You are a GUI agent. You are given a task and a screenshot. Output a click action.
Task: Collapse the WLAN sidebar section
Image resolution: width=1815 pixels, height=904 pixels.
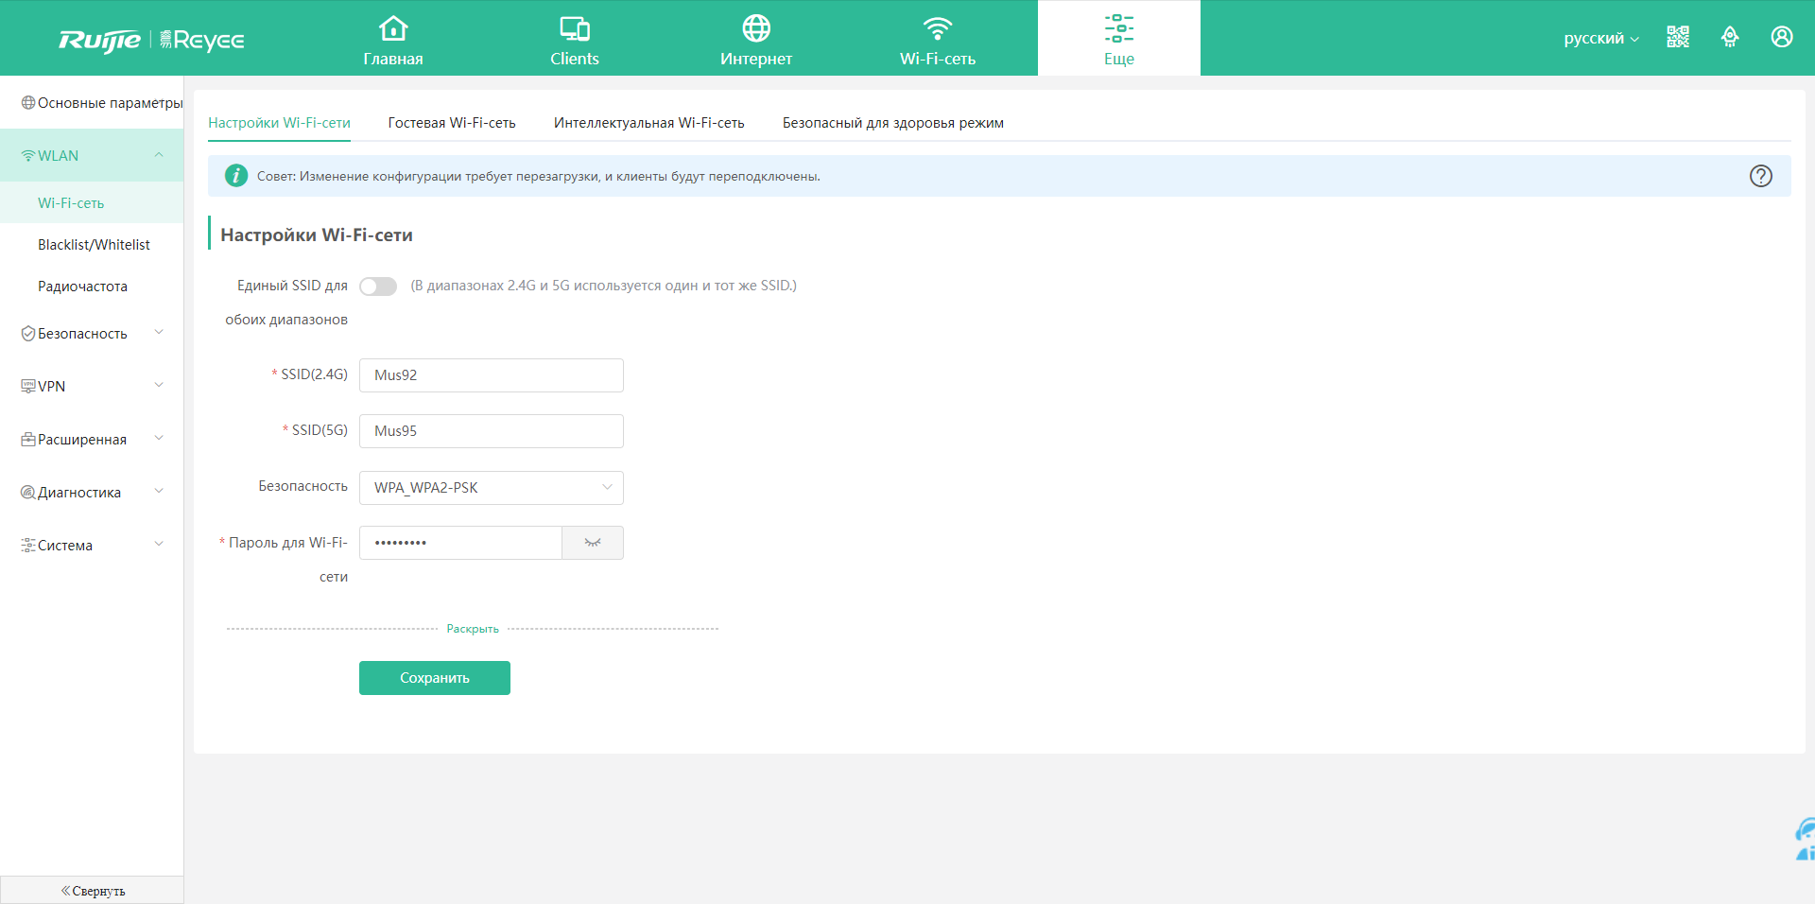(159, 155)
